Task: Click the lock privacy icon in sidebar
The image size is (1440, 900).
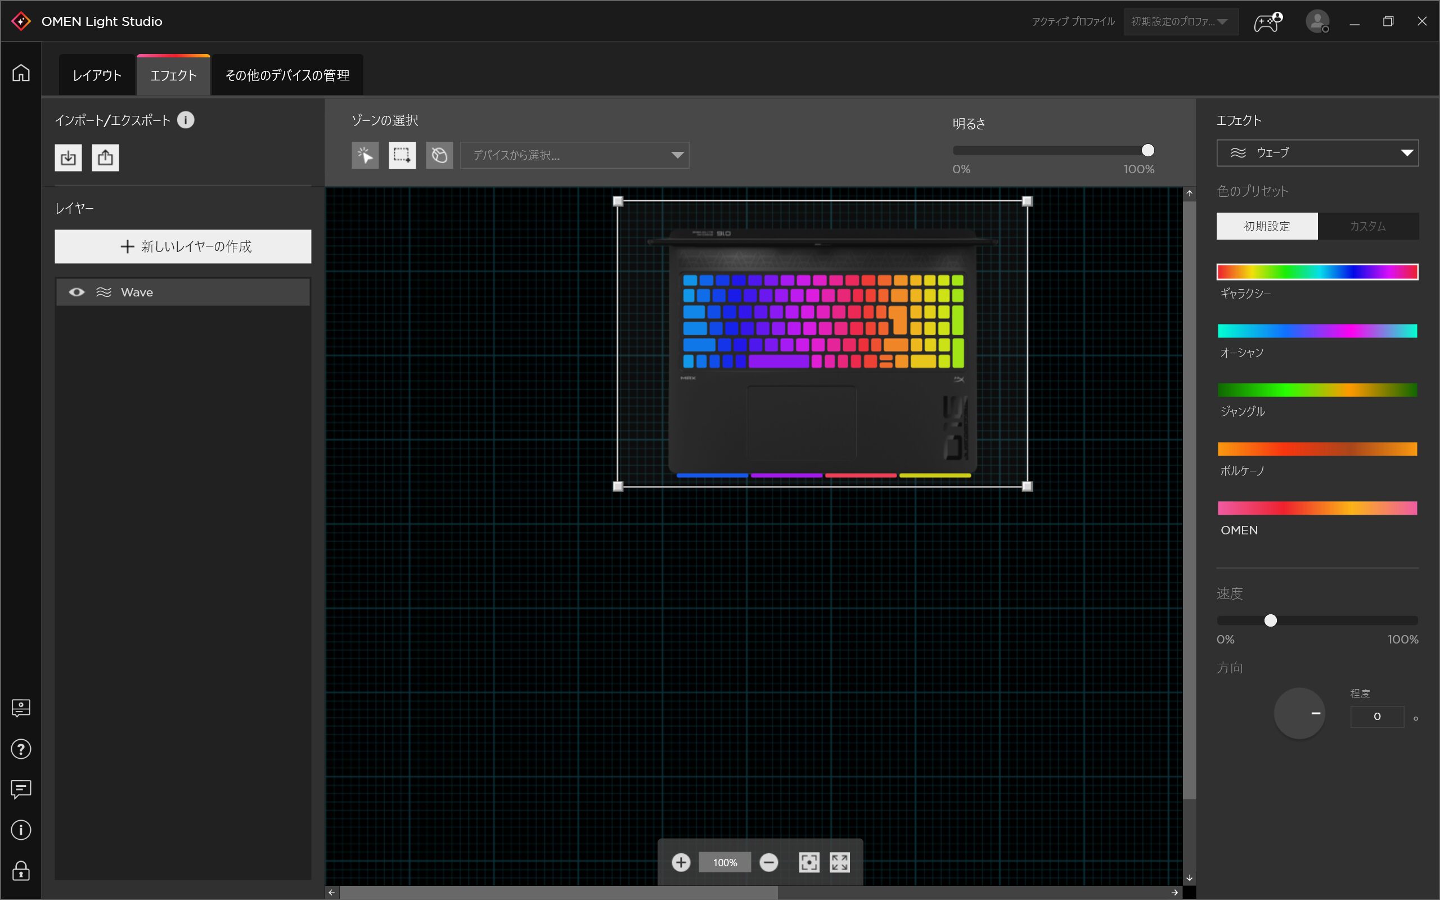Action: pos(21,871)
